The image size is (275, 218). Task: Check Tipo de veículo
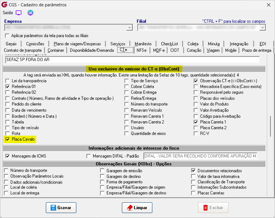7,128
